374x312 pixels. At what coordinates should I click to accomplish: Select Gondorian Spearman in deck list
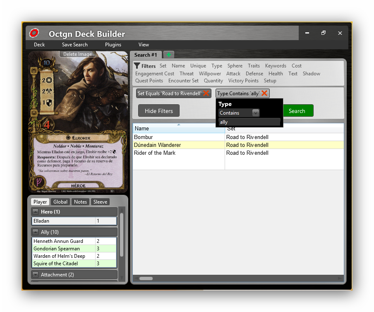(74, 249)
